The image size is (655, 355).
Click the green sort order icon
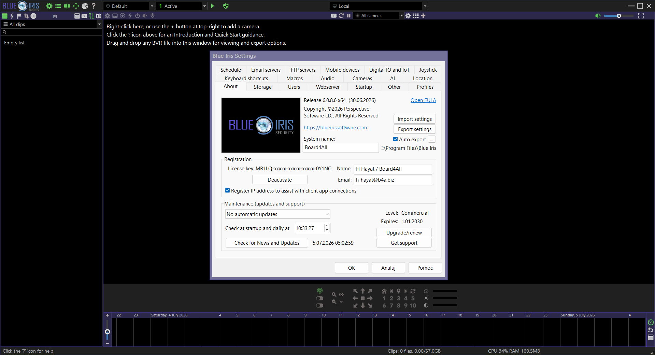(x=91, y=16)
